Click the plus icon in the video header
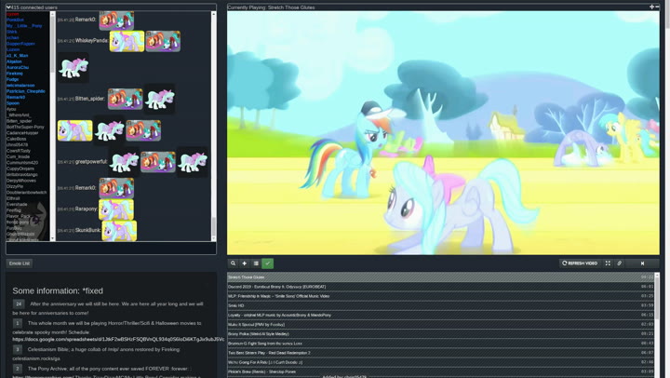The image size is (670, 378). click(x=651, y=7)
